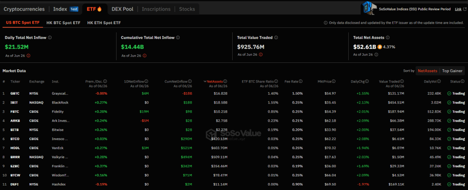Open the Stocks tab

click(x=187, y=9)
